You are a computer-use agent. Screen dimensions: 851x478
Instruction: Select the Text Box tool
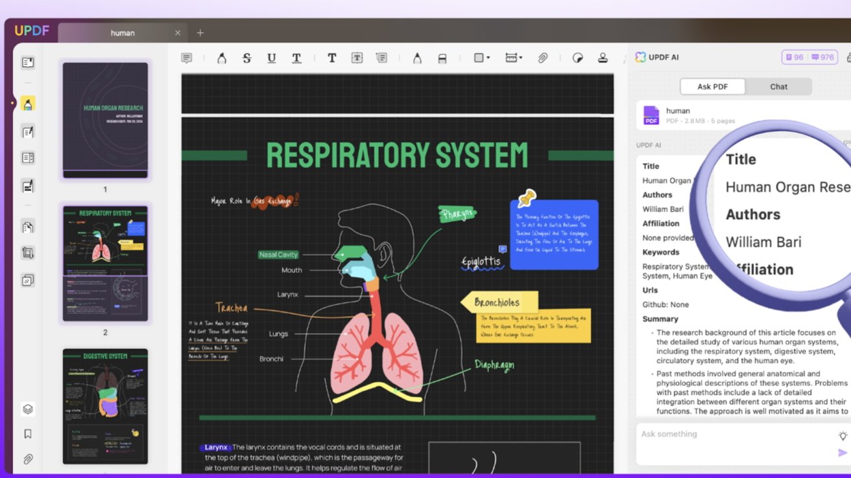[357, 58]
